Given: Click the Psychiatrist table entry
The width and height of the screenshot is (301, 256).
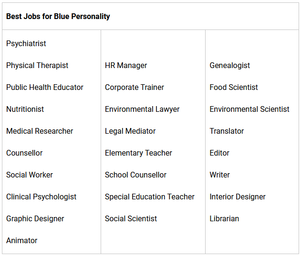Looking at the screenshot, I should (x=26, y=43).
